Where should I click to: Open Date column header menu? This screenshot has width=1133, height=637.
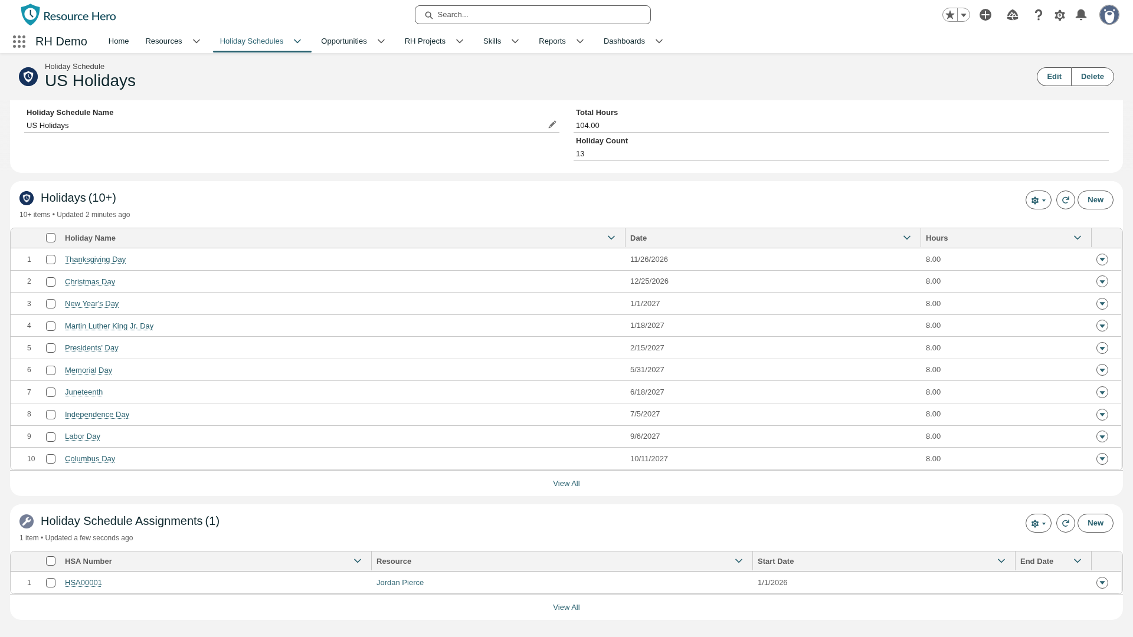coord(907,238)
